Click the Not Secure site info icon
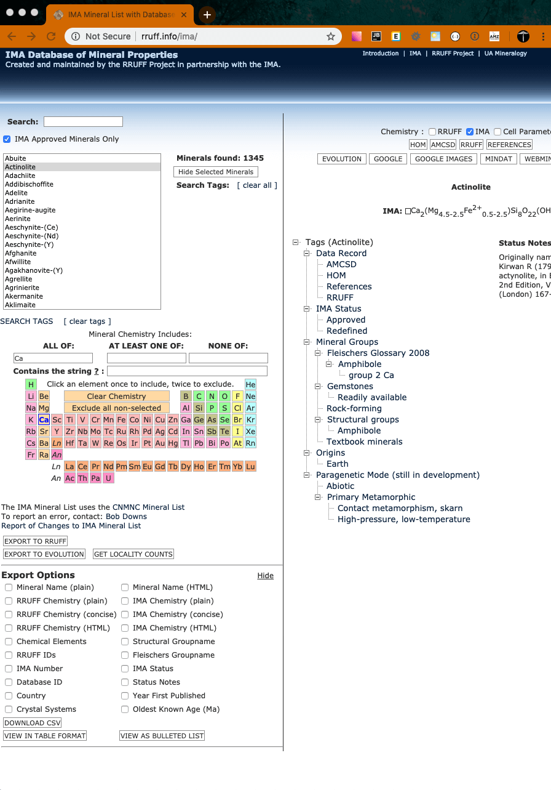Viewport: 551px width, 790px height. (76, 36)
